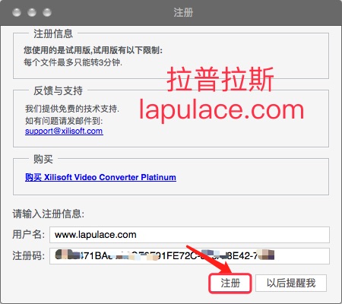The height and width of the screenshot is (304, 342).
Task: Select the 反馈与支持 section heading
Action: point(58,90)
